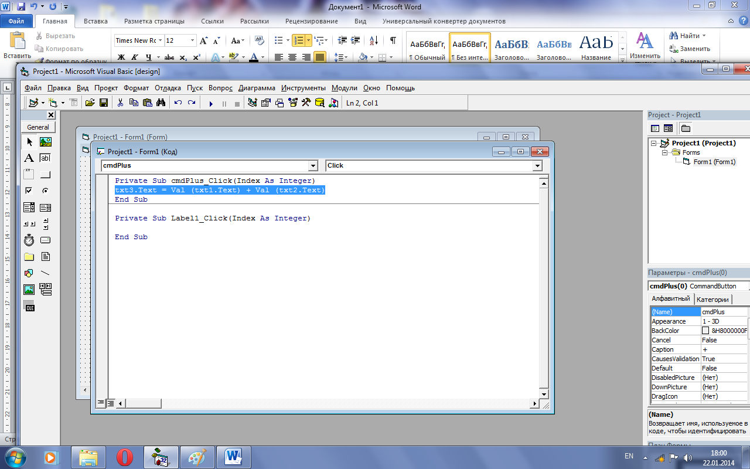The height and width of the screenshot is (469, 750).
Task: Start the program with the Run arrow
Action: [x=211, y=104]
